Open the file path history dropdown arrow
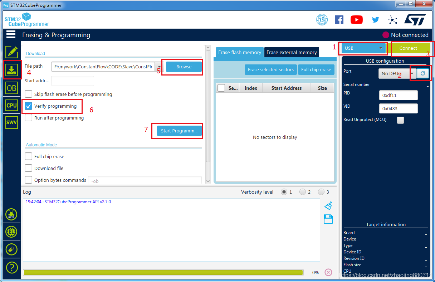The image size is (435, 282). (x=159, y=67)
